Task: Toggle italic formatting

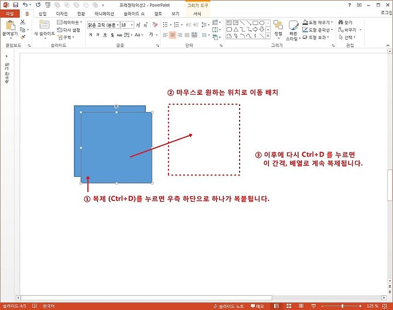Action: [98, 35]
